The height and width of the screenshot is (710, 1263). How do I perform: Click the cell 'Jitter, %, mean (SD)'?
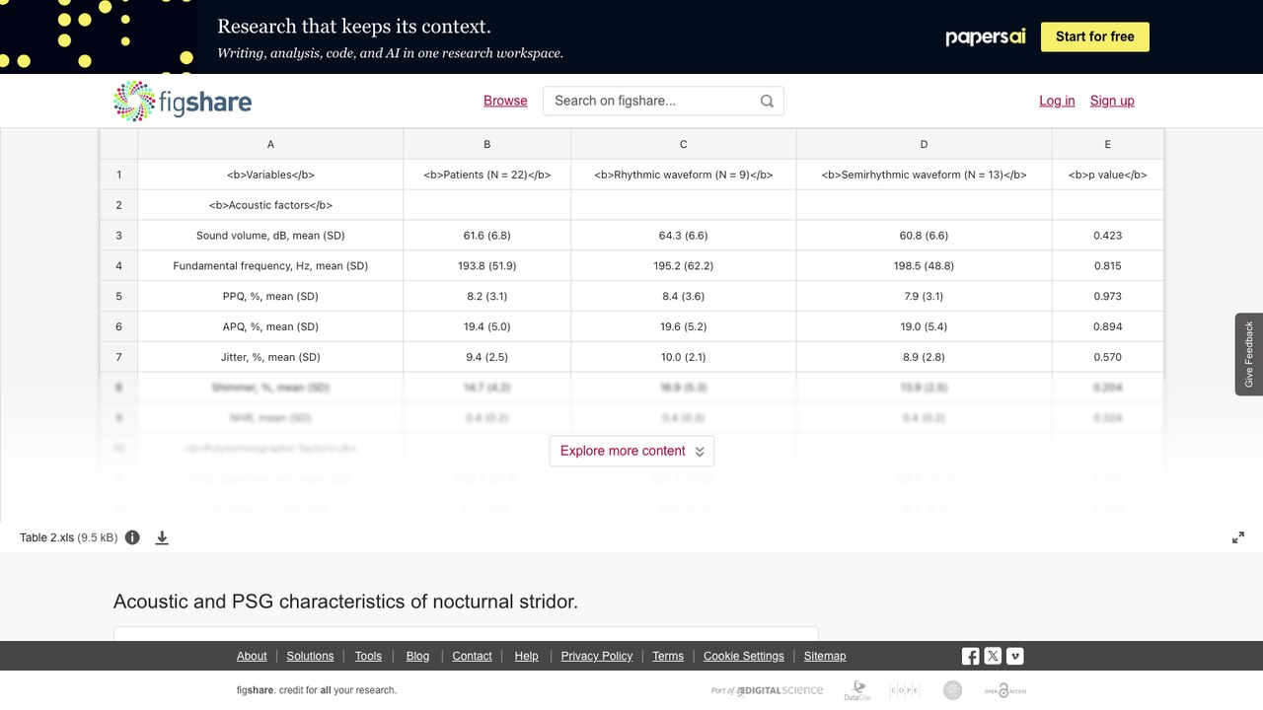tap(270, 357)
